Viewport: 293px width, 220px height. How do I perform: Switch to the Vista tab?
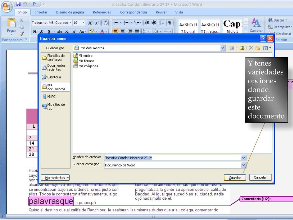pos(179,12)
